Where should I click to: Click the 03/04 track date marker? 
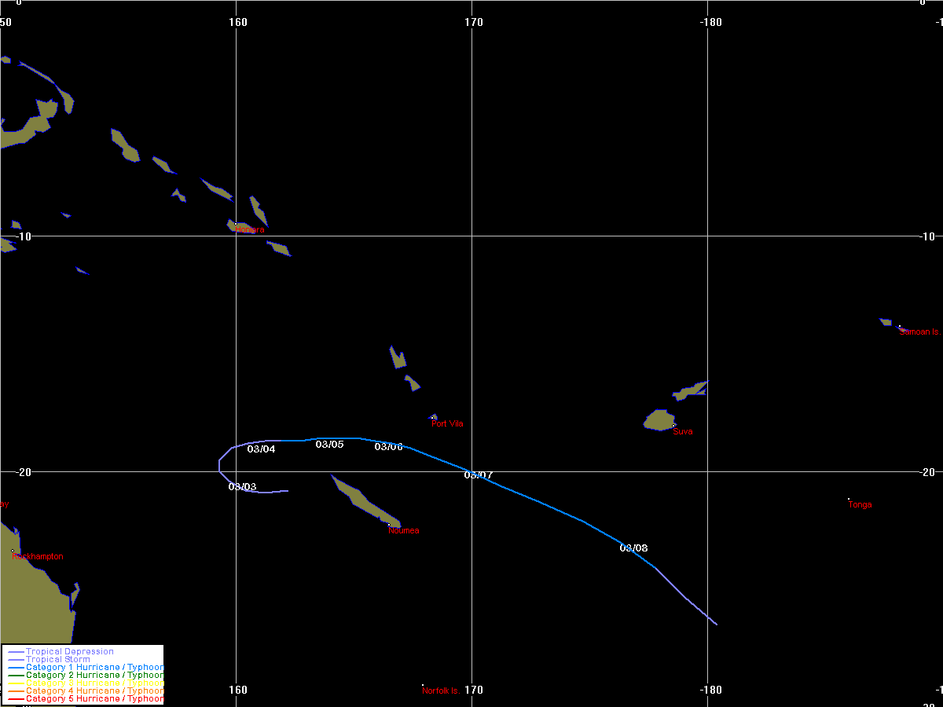[261, 449]
